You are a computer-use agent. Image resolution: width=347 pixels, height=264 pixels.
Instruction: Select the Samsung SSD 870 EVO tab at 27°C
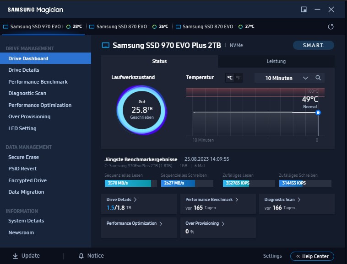pyautogui.click(x=215, y=26)
